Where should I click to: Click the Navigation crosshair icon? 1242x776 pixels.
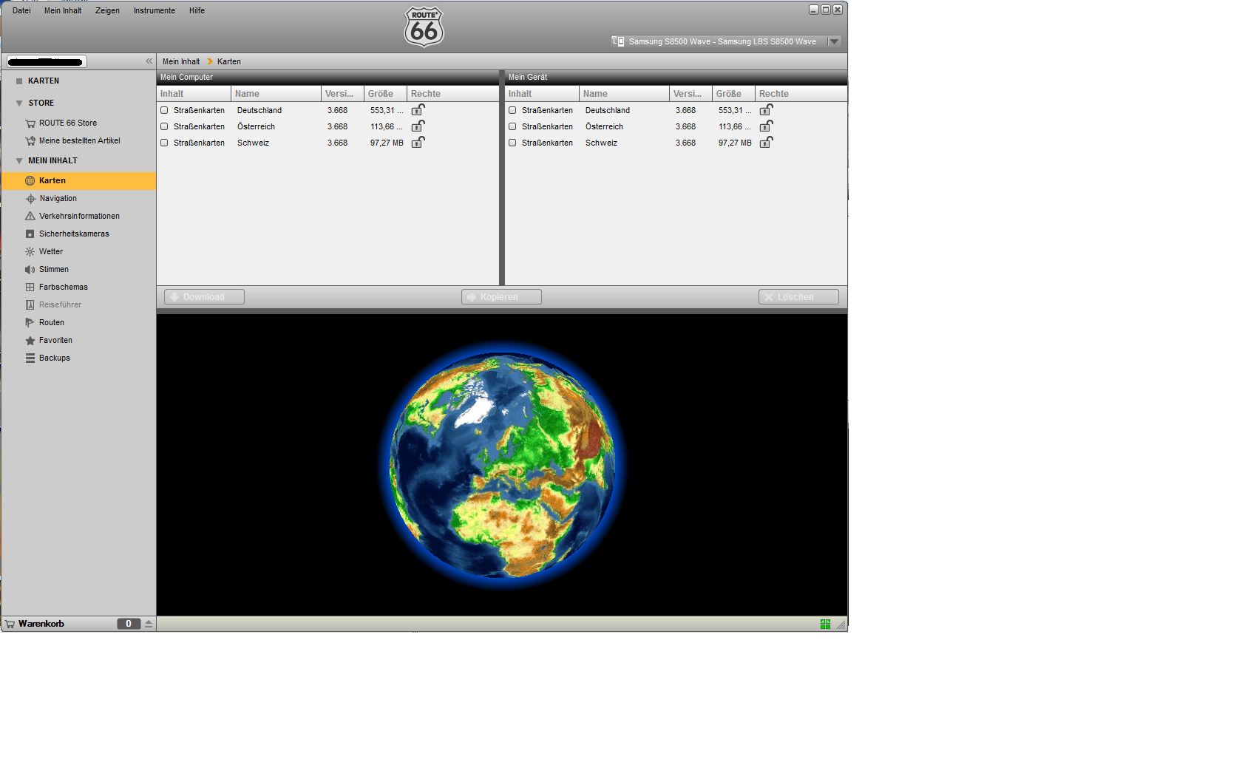[30, 199]
